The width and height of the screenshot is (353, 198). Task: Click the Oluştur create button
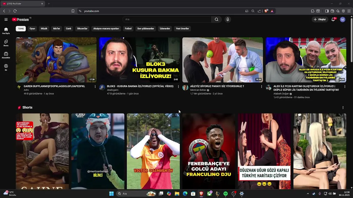coord(320,20)
